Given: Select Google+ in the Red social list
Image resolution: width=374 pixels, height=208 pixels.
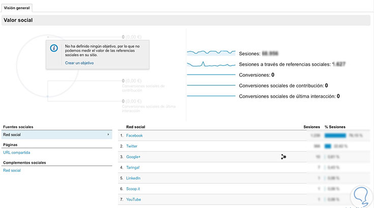Looking at the screenshot, I should [133, 157].
